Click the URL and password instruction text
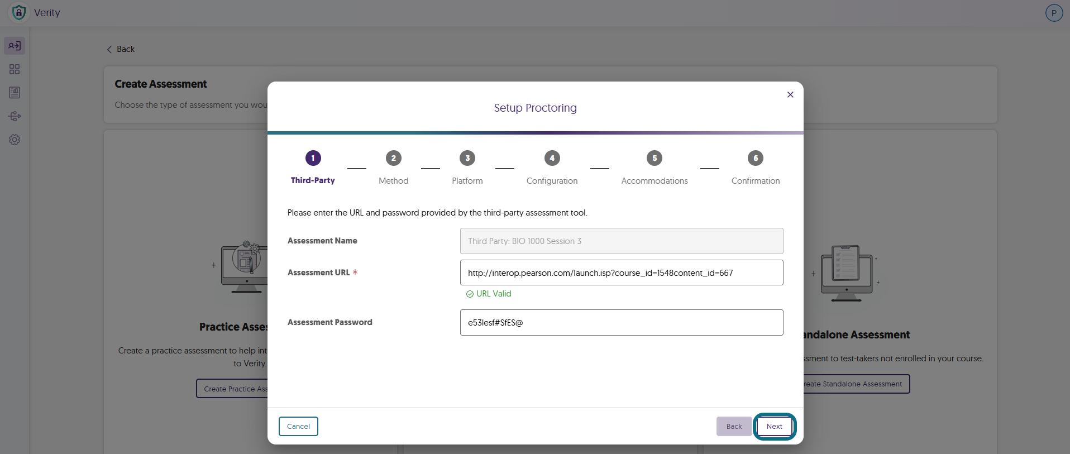 [437, 213]
